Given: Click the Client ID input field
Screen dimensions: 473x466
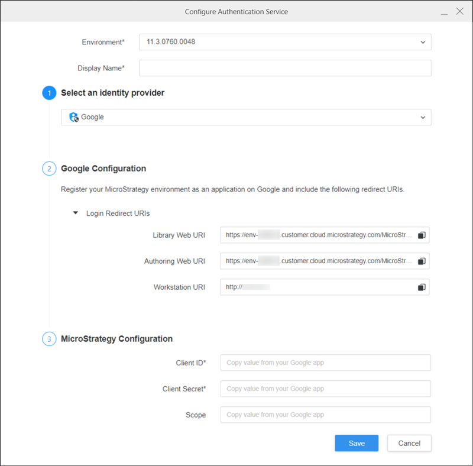Looking at the screenshot, I should click(325, 363).
